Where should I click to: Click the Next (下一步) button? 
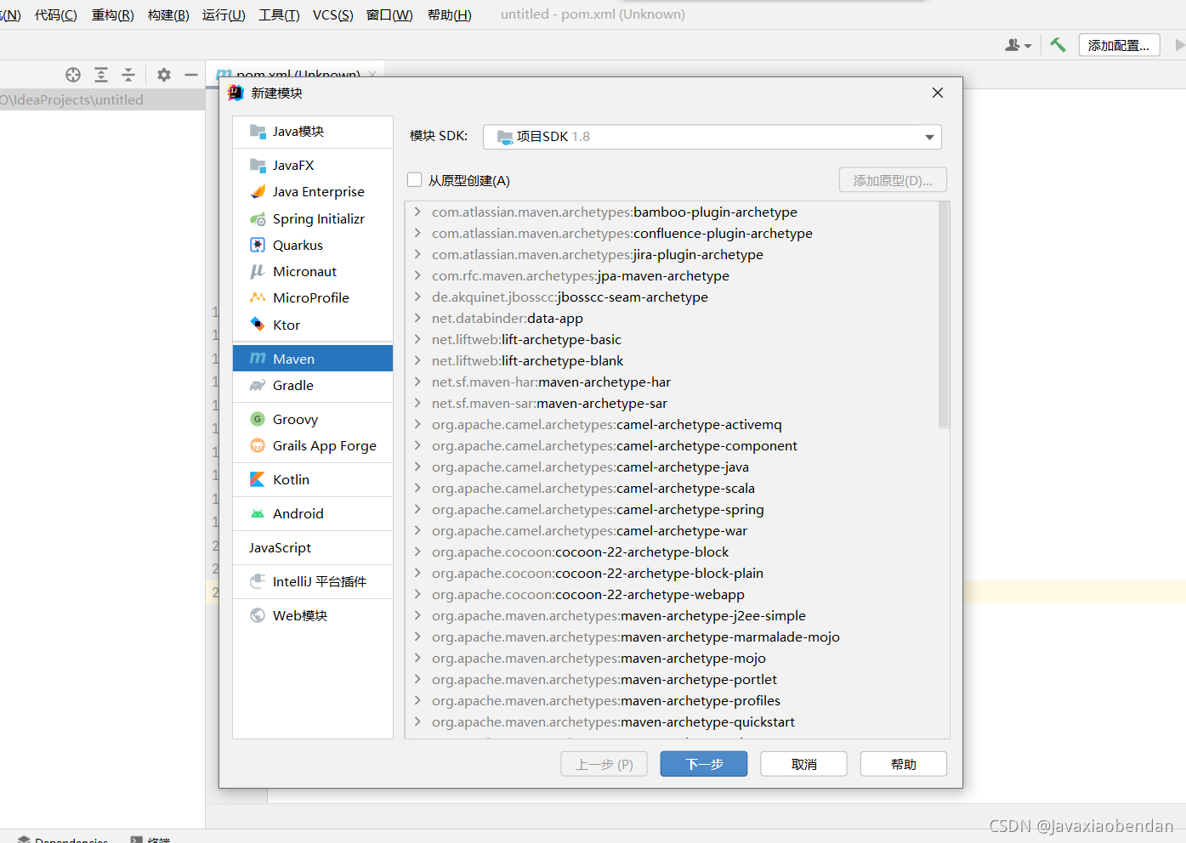coord(704,764)
